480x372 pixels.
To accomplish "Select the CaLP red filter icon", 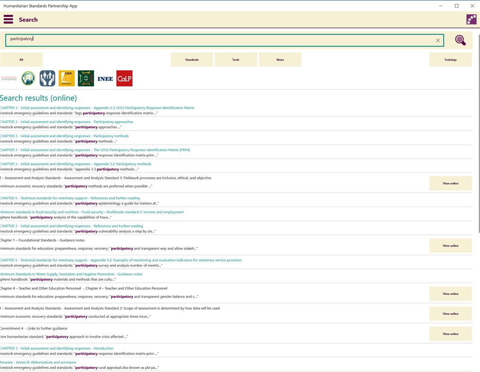I will [x=124, y=78].
